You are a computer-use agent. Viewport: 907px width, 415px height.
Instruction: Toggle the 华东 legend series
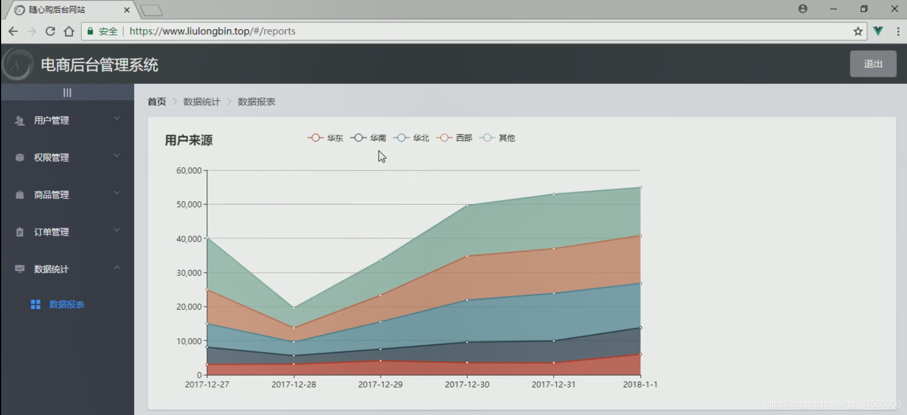pyautogui.click(x=325, y=138)
